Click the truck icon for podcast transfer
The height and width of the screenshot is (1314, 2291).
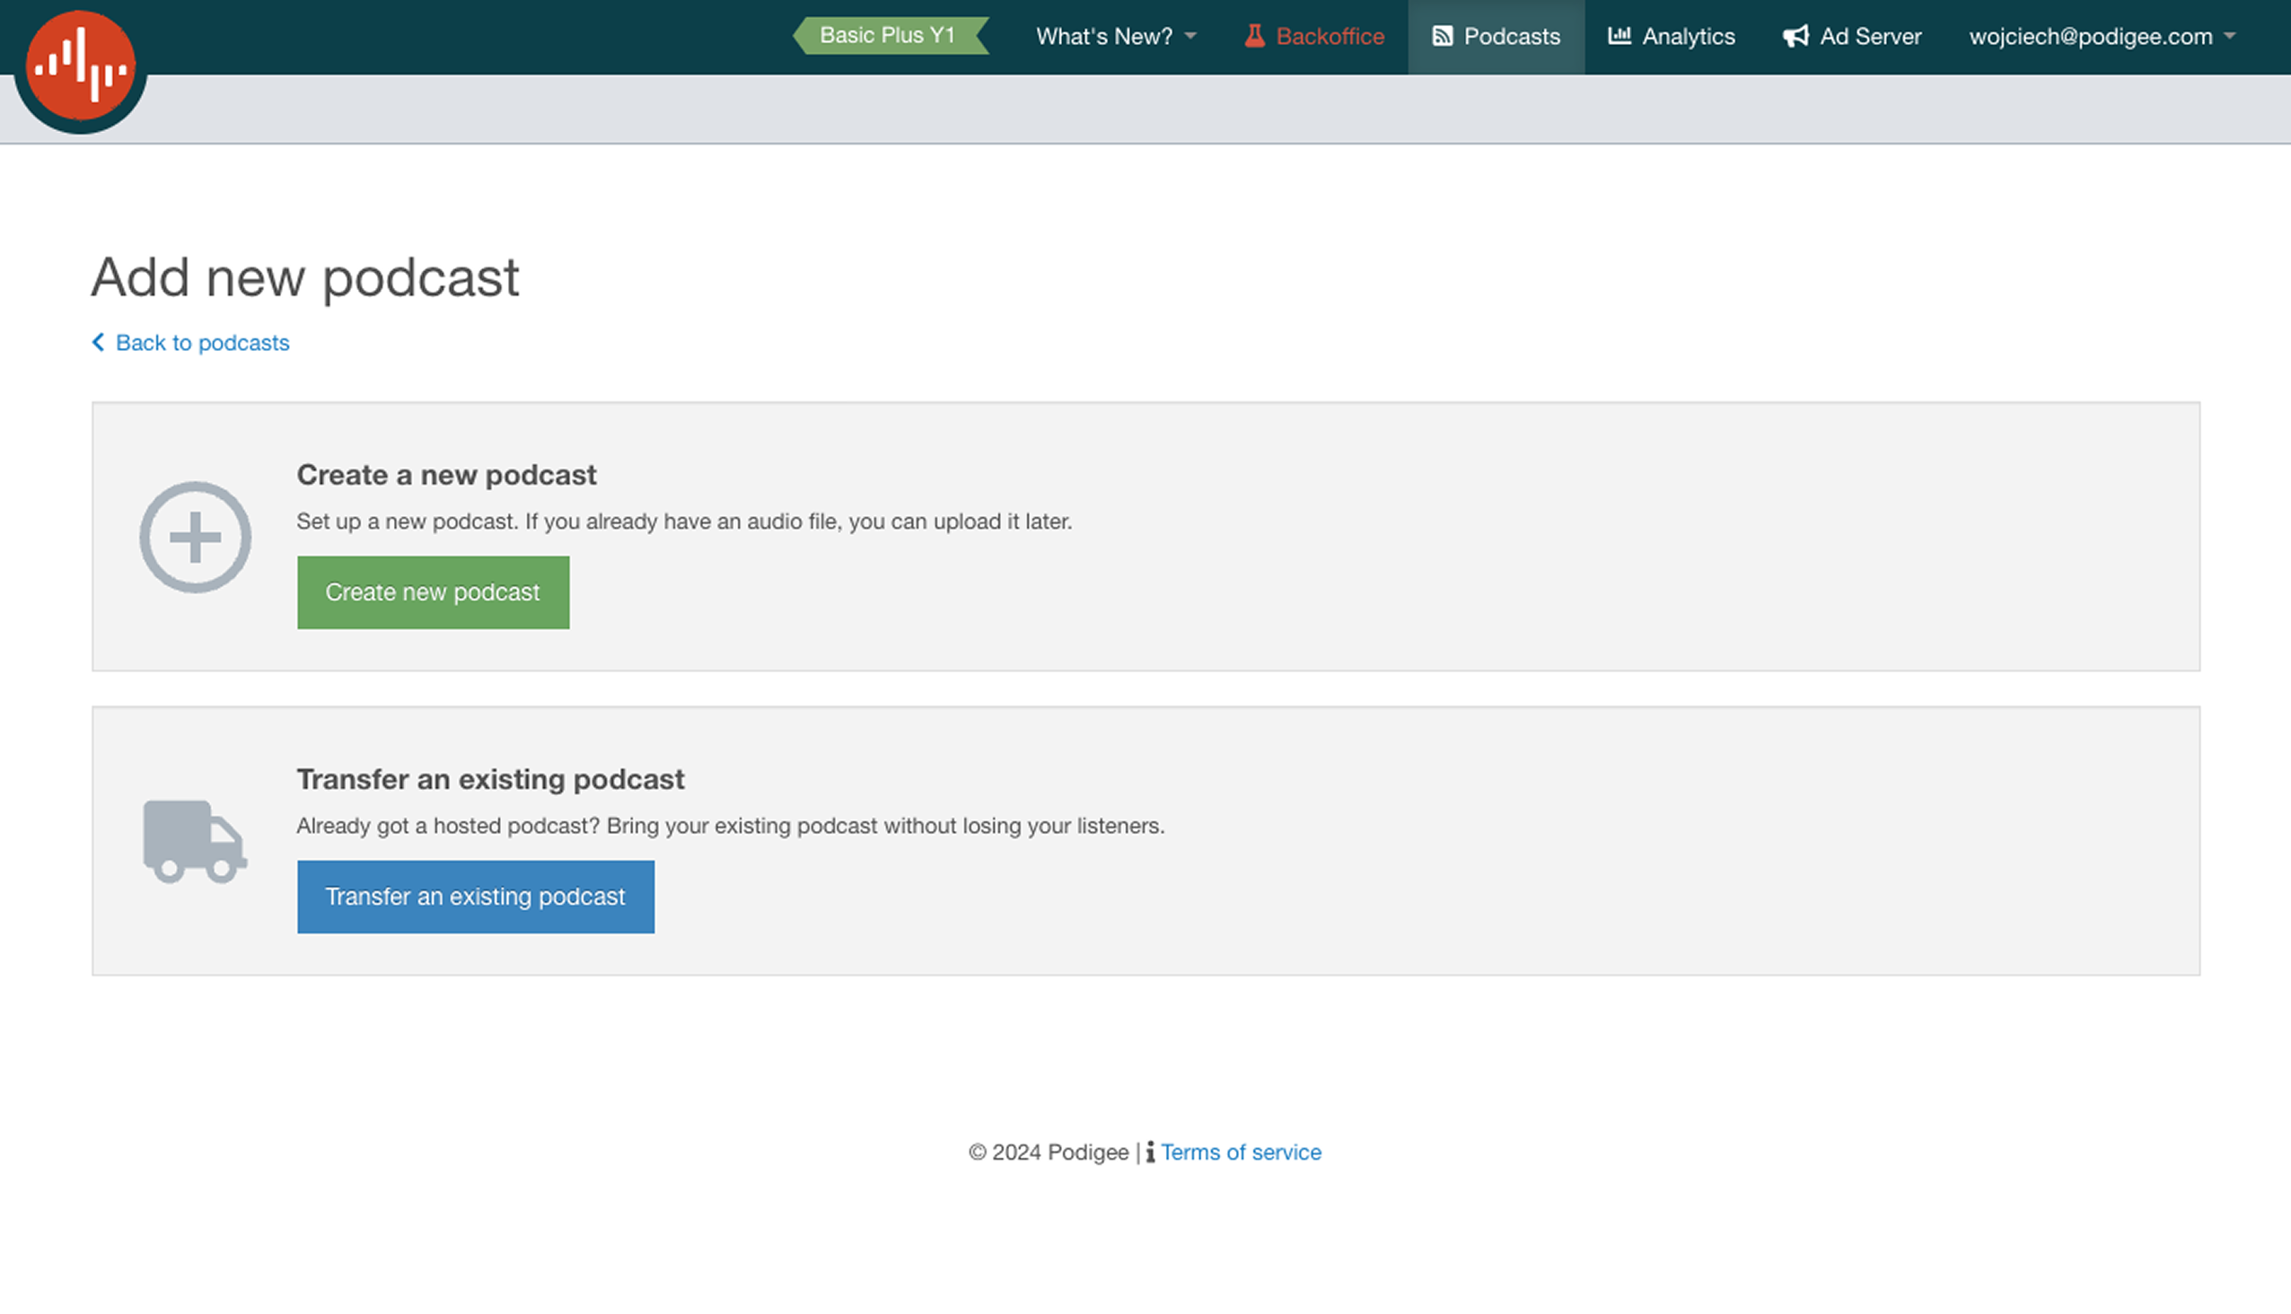pyautogui.click(x=195, y=841)
